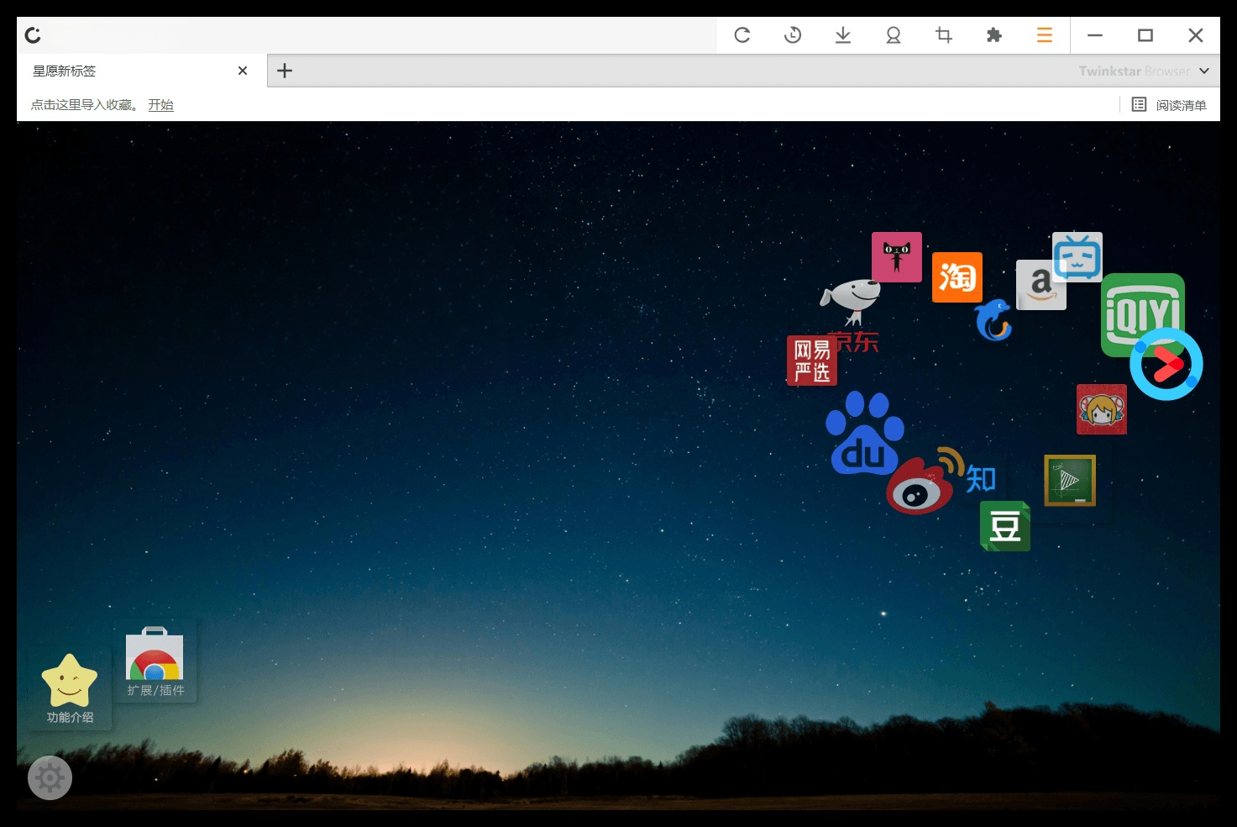Screen dimensions: 1237x827
Task: Open a new tab with the plus button
Action: 285,71
